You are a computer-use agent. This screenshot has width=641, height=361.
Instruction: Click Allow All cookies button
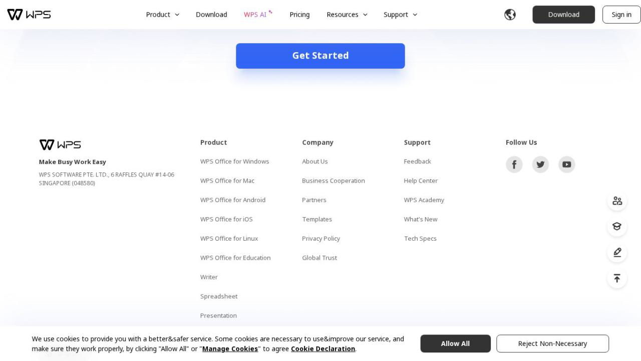455,343
